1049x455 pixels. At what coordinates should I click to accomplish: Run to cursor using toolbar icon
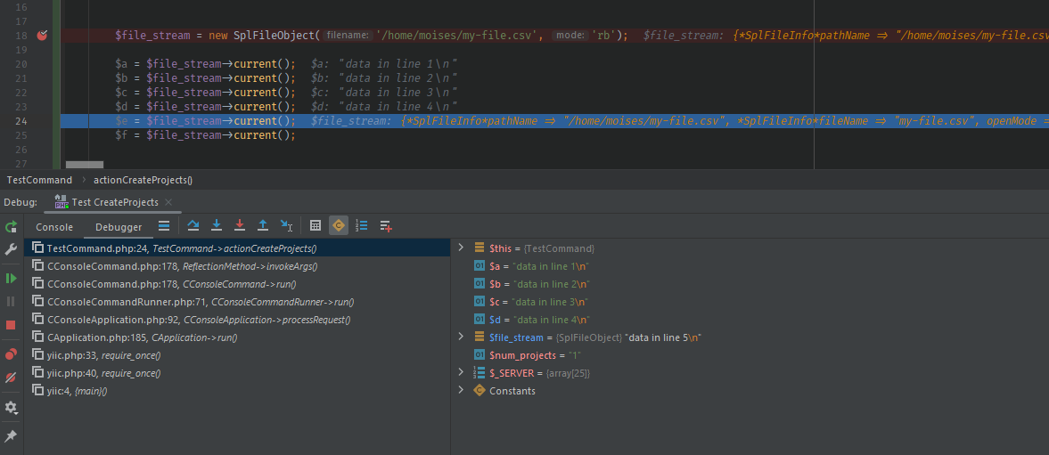tap(286, 226)
